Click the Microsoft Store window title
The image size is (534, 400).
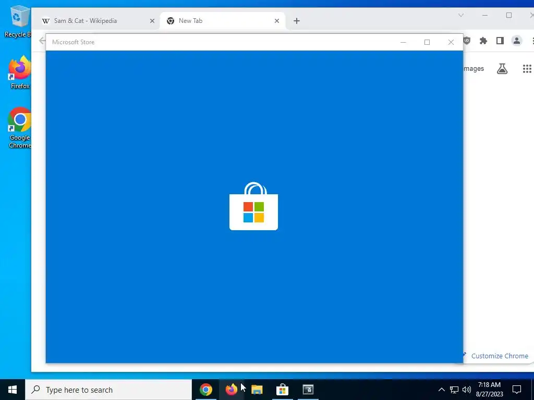pos(73,42)
